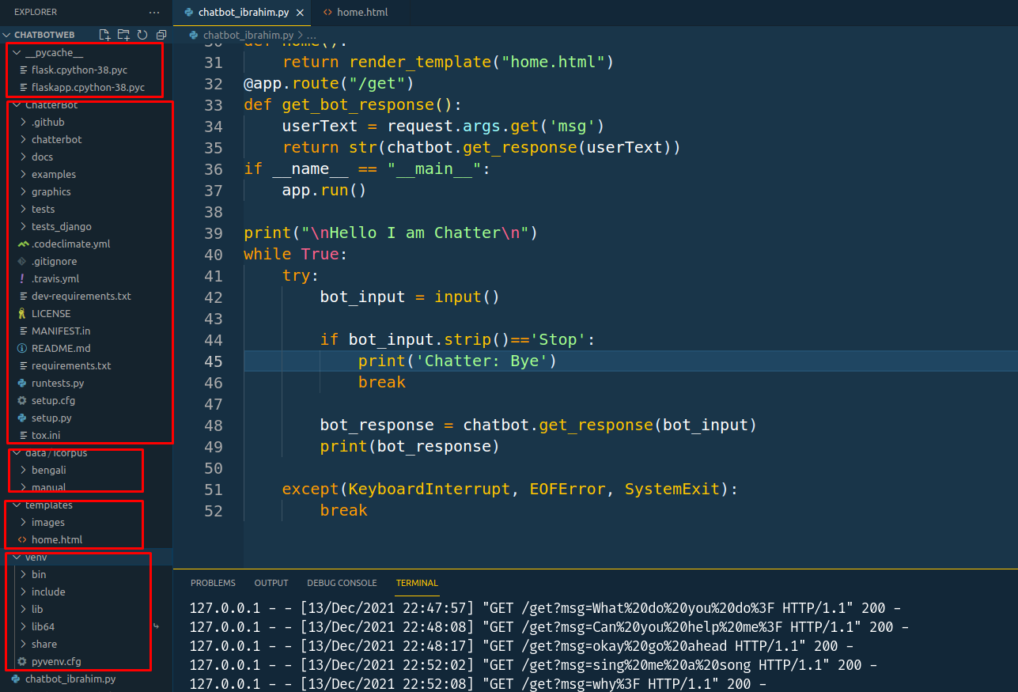Expand the bengali corpus folder
This screenshot has width=1018, height=692.
(x=22, y=470)
